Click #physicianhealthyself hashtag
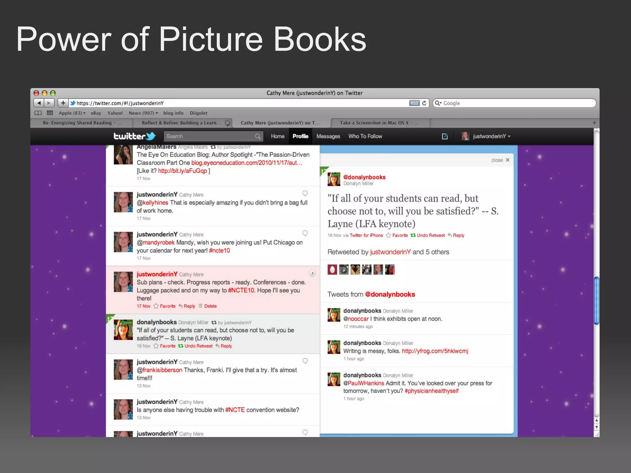 [x=432, y=391]
